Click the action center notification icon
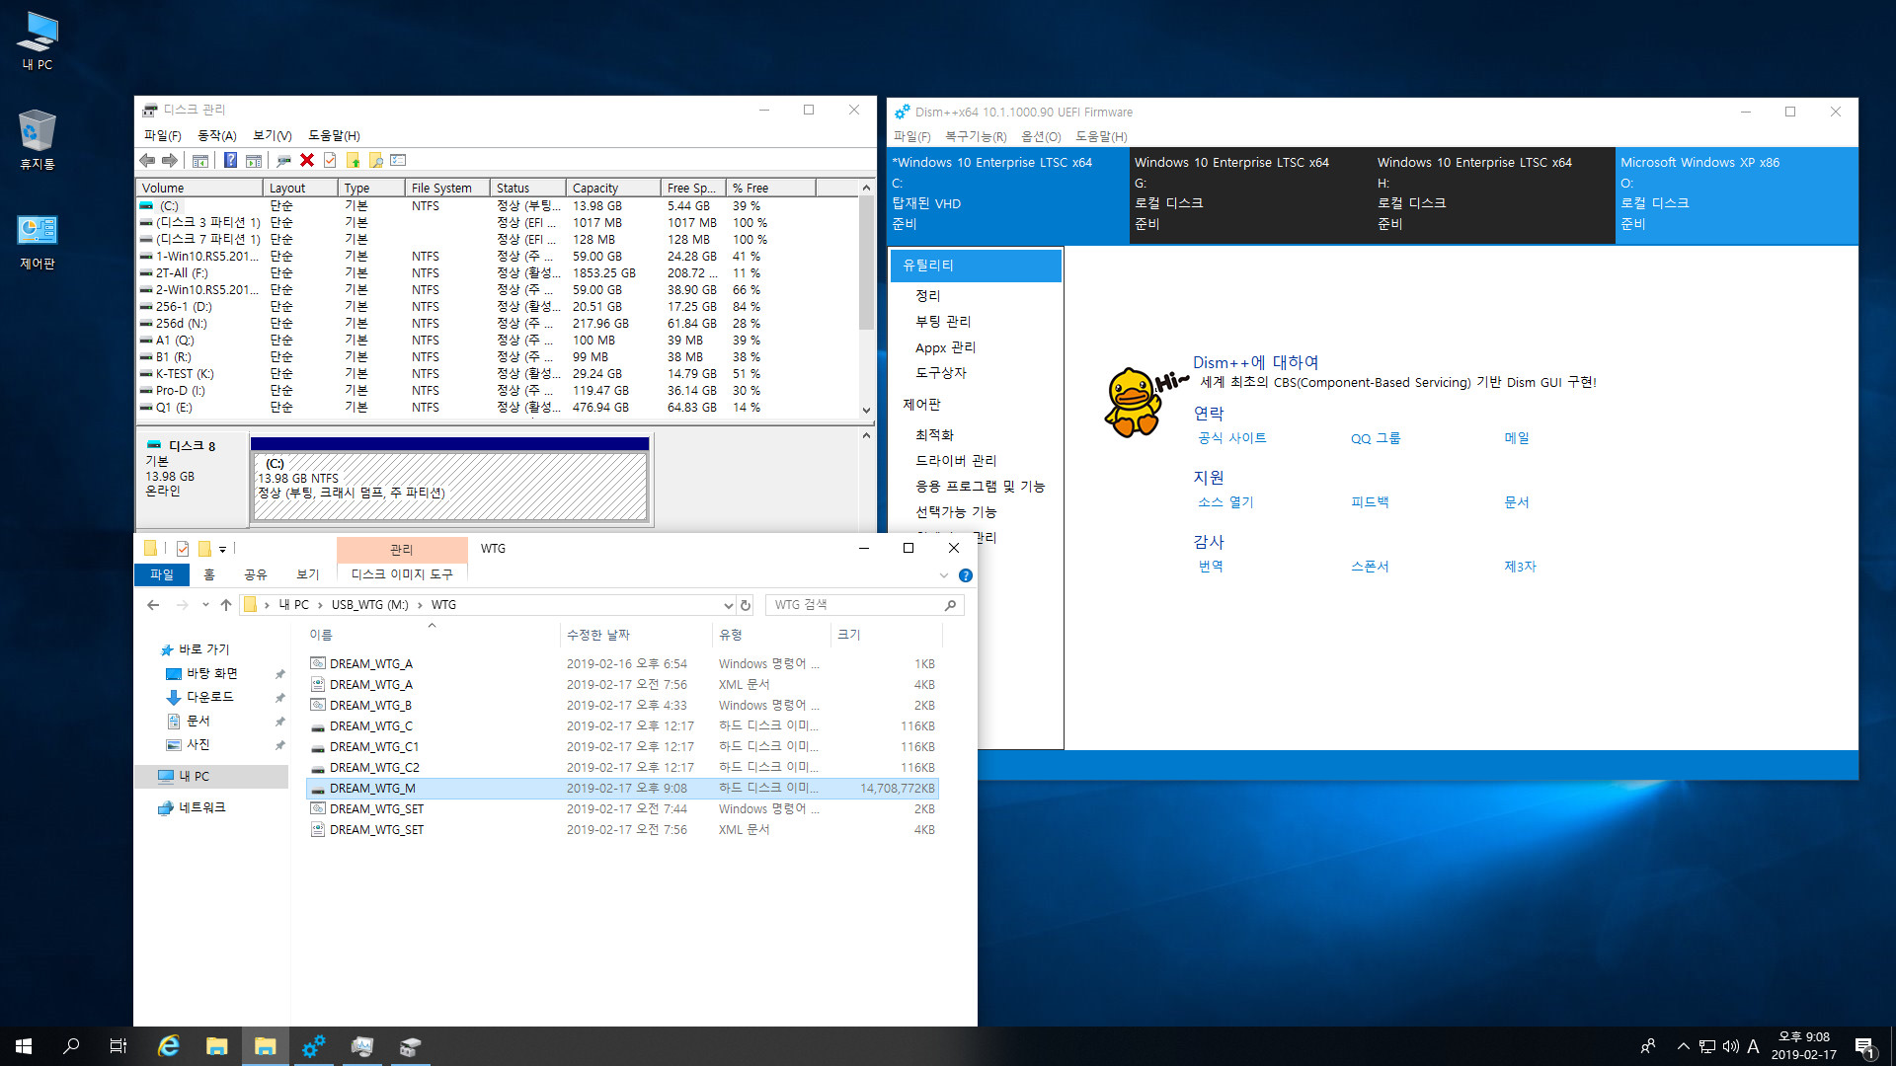 [x=1864, y=1046]
